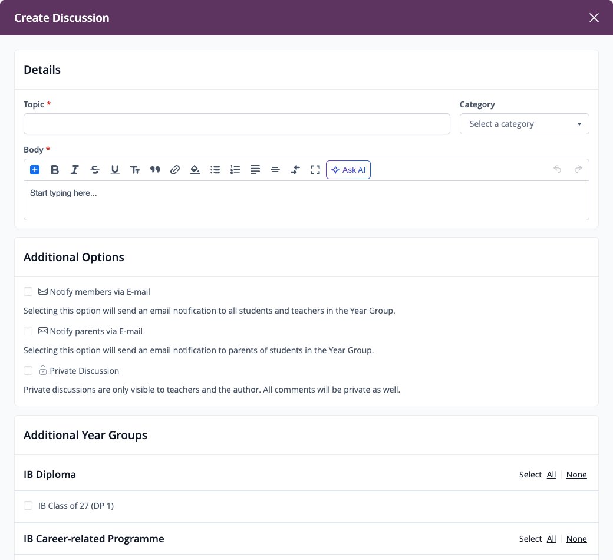Check the Private Discussion option
The height and width of the screenshot is (560, 613).
point(28,371)
